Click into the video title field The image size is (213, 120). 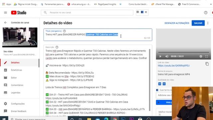(98, 35)
